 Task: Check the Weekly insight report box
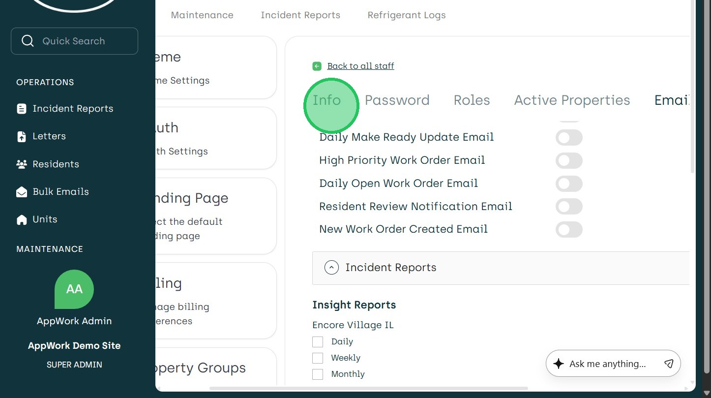[x=318, y=358]
